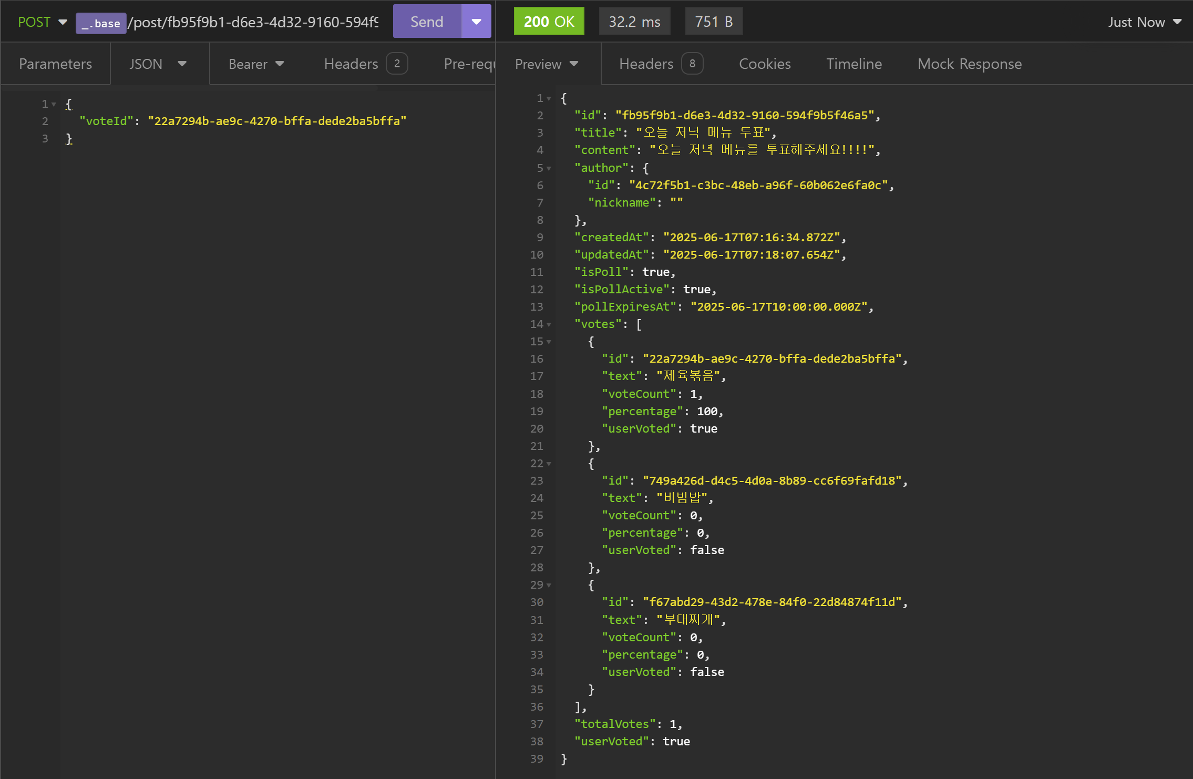Click the _.base environment variable tag
The height and width of the screenshot is (779, 1193).
[x=101, y=23]
